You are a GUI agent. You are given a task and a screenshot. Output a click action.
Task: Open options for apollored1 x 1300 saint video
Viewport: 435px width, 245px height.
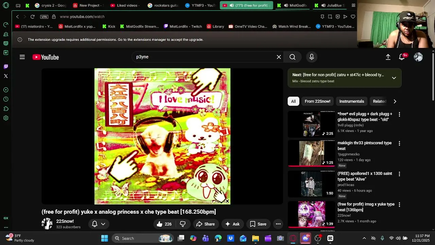(x=399, y=174)
